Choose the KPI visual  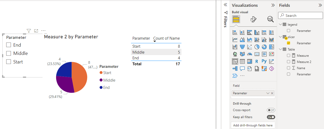click(x=271, y=54)
